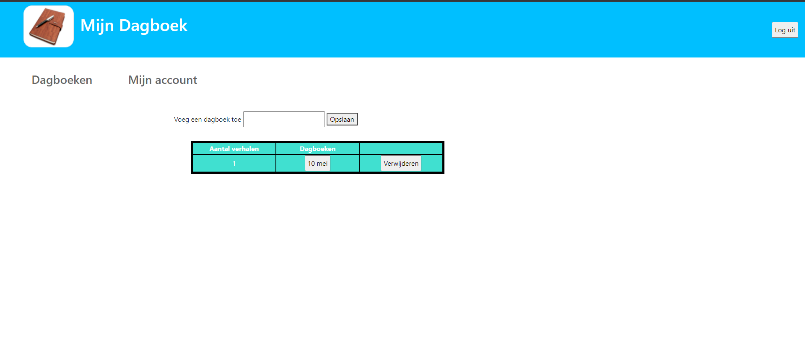Click the Mijn Dagboek header title
805x360 pixels.
click(134, 26)
